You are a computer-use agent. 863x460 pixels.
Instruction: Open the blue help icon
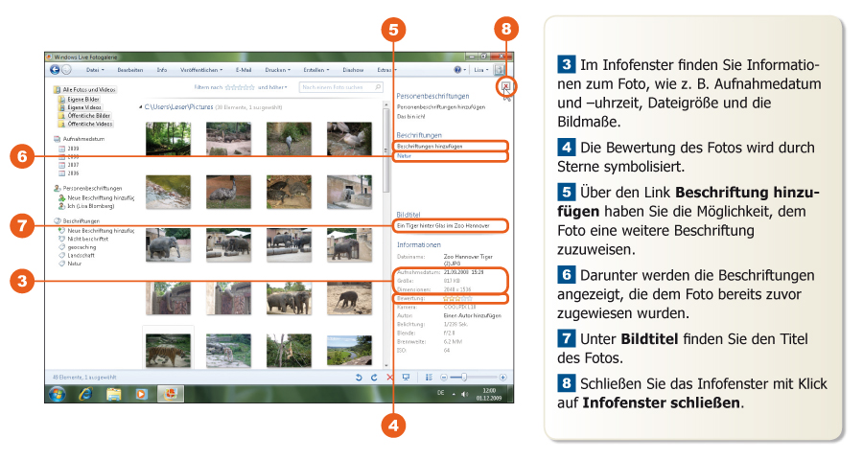pos(458,70)
